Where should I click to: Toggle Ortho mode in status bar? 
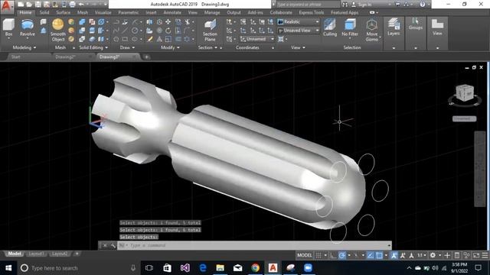coord(334,255)
